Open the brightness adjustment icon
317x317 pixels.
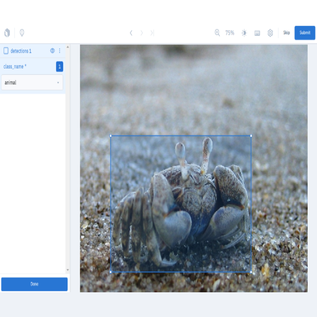244,33
